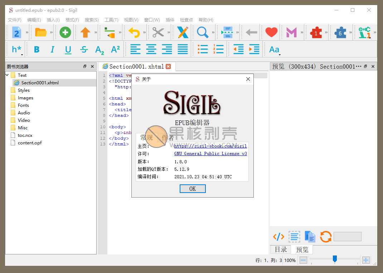Click the zoom slider handle in status bar
383x273 pixels.
tap(335, 259)
